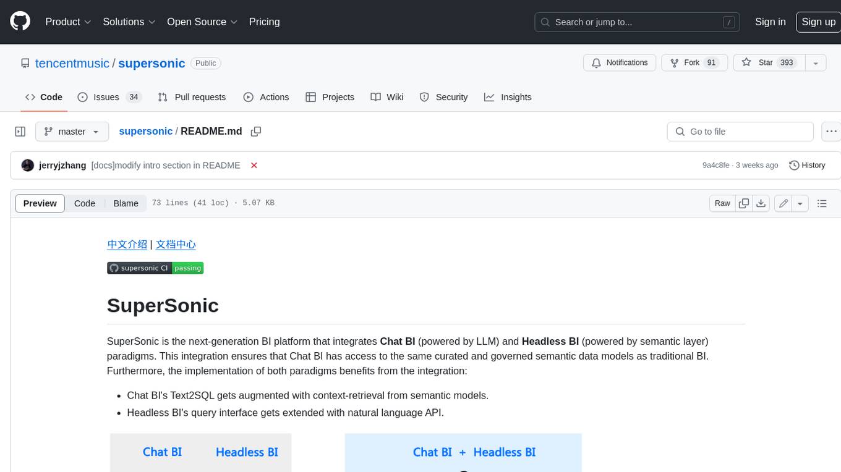841x472 pixels.
Task: Open the 中文介绍 link
Action: 127,244
